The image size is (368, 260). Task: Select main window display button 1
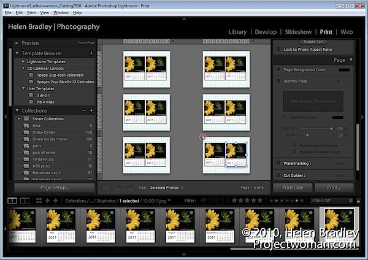(x=12, y=201)
